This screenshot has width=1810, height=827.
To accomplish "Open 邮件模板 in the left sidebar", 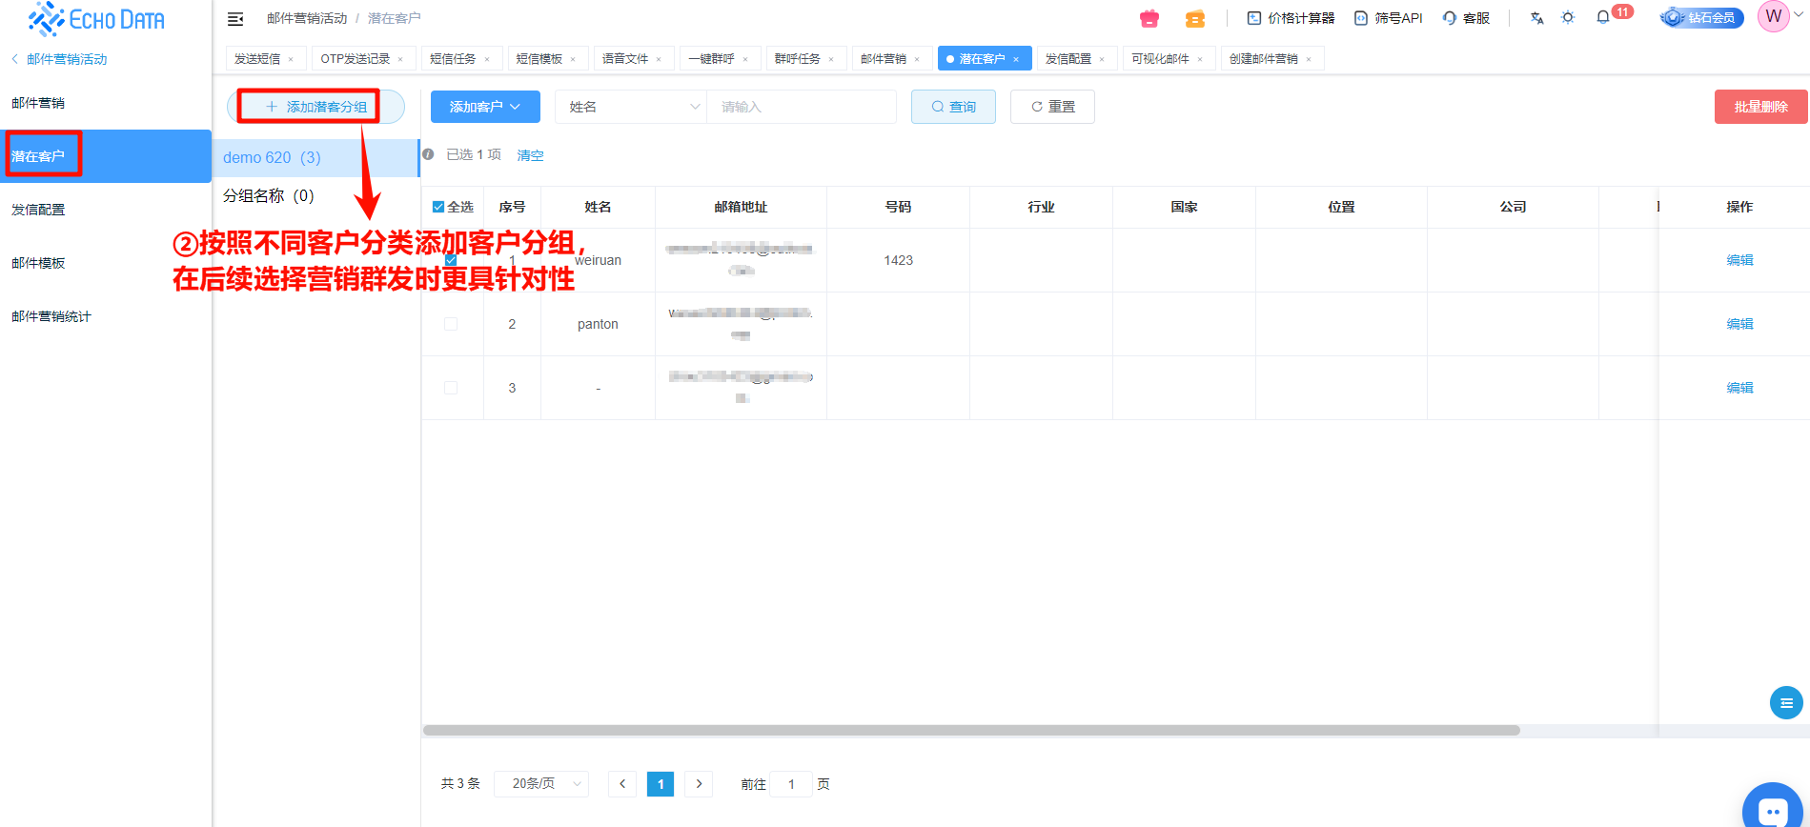I will point(38,263).
